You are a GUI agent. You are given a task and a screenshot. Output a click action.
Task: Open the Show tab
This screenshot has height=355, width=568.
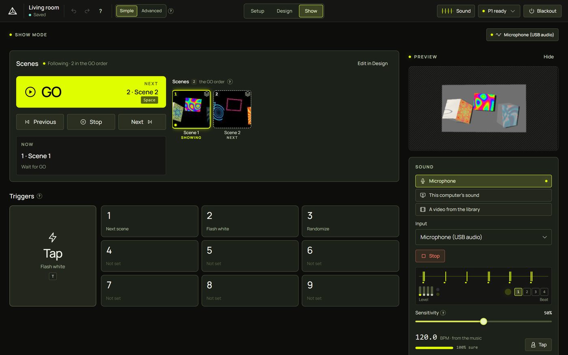pos(311,11)
